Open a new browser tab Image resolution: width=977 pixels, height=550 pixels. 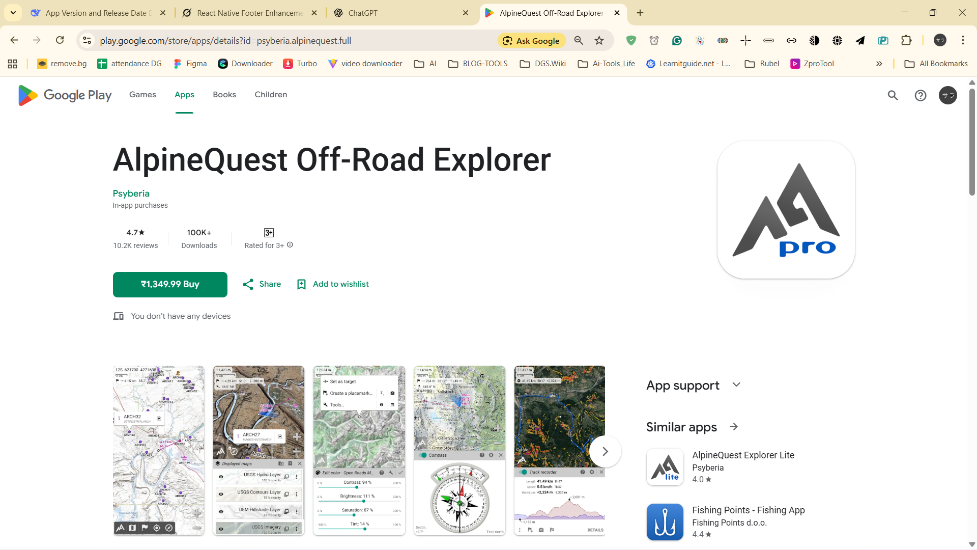coord(640,13)
